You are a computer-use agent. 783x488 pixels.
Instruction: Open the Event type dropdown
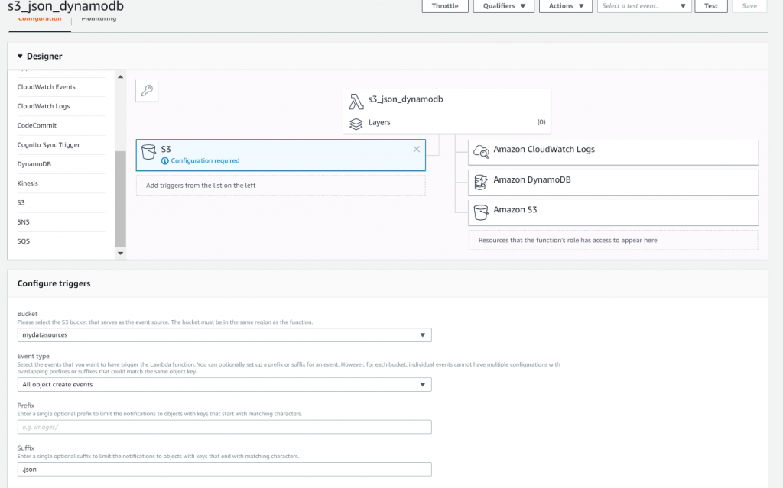point(224,384)
